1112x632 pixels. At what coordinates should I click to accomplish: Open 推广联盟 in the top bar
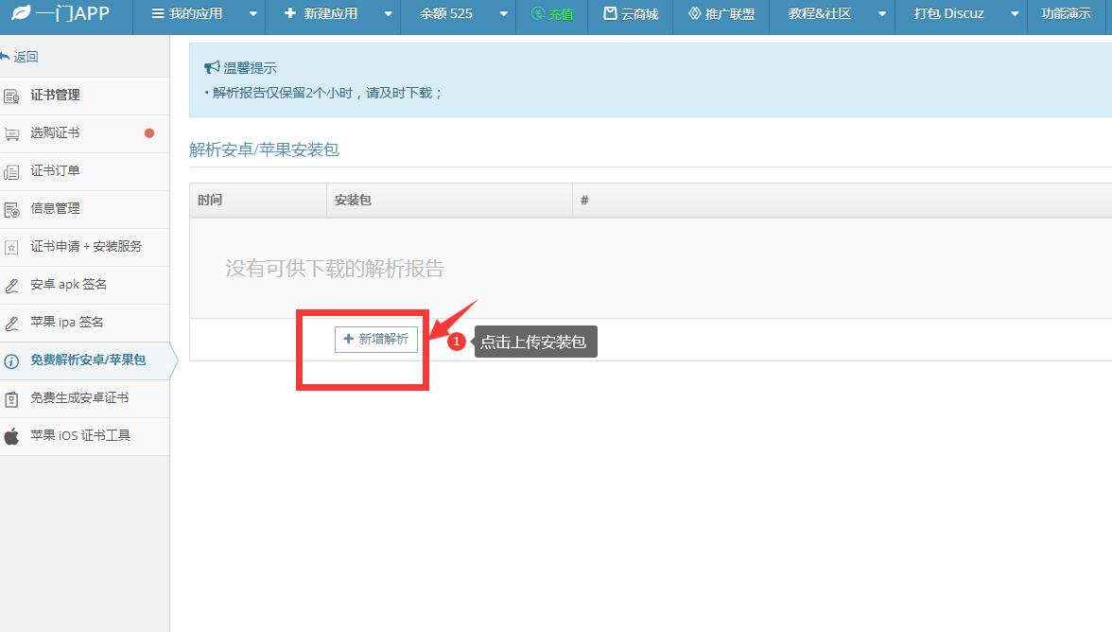pyautogui.click(x=721, y=14)
